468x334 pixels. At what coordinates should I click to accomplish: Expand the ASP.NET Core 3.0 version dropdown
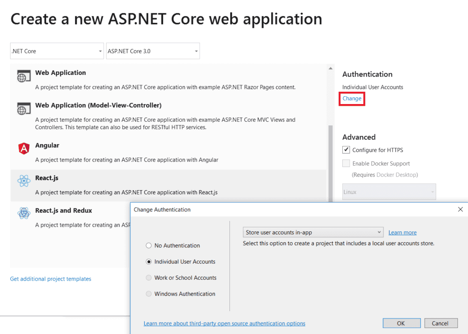click(x=153, y=51)
